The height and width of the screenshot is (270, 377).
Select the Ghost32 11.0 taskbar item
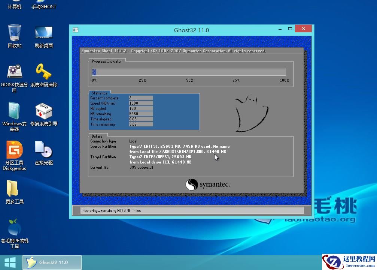coord(52,262)
